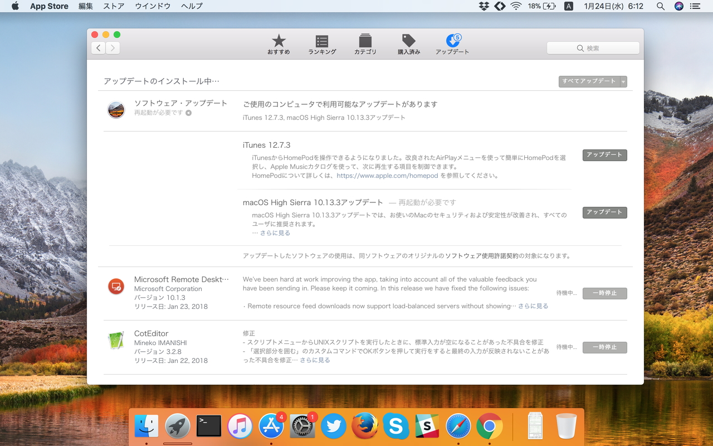The height and width of the screenshot is (446, 713).
Task: Open App Store from the Dock
Action: 271,426
